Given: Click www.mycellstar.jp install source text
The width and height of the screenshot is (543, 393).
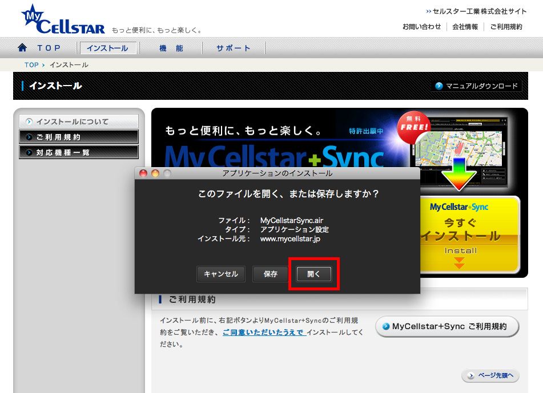Looking at the screenshot, I should point(290,238).
